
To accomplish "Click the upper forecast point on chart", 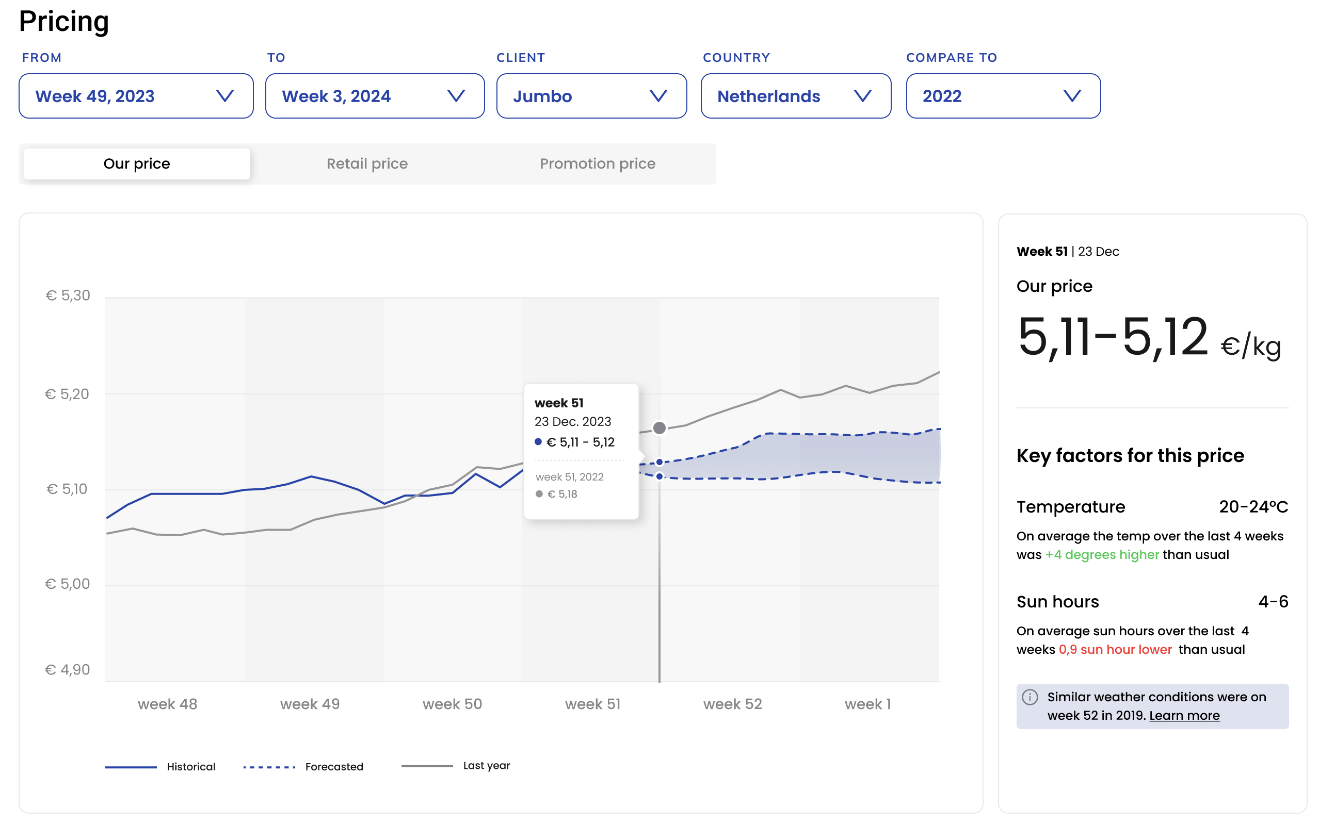I will (659, 462).
